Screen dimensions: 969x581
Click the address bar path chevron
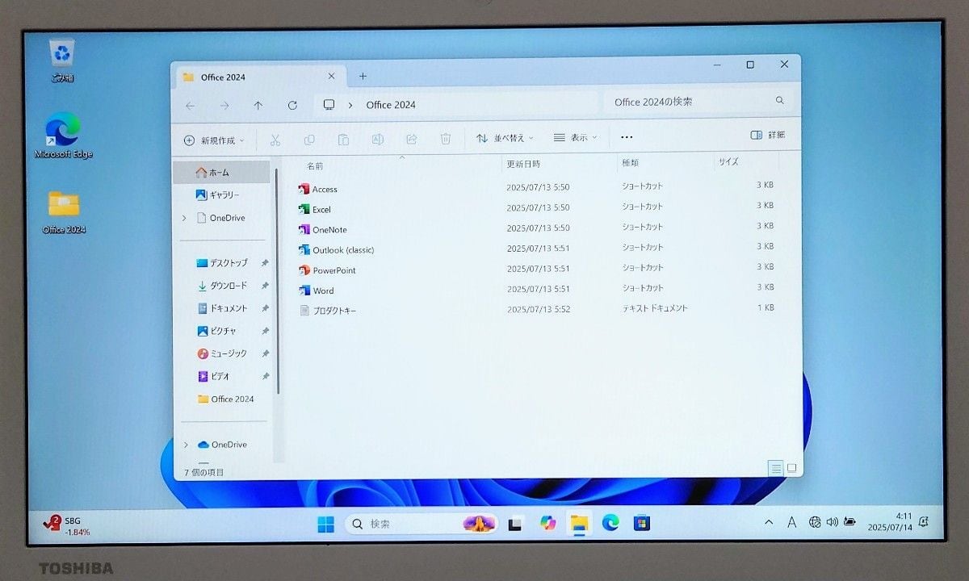[x=350, y=105]
